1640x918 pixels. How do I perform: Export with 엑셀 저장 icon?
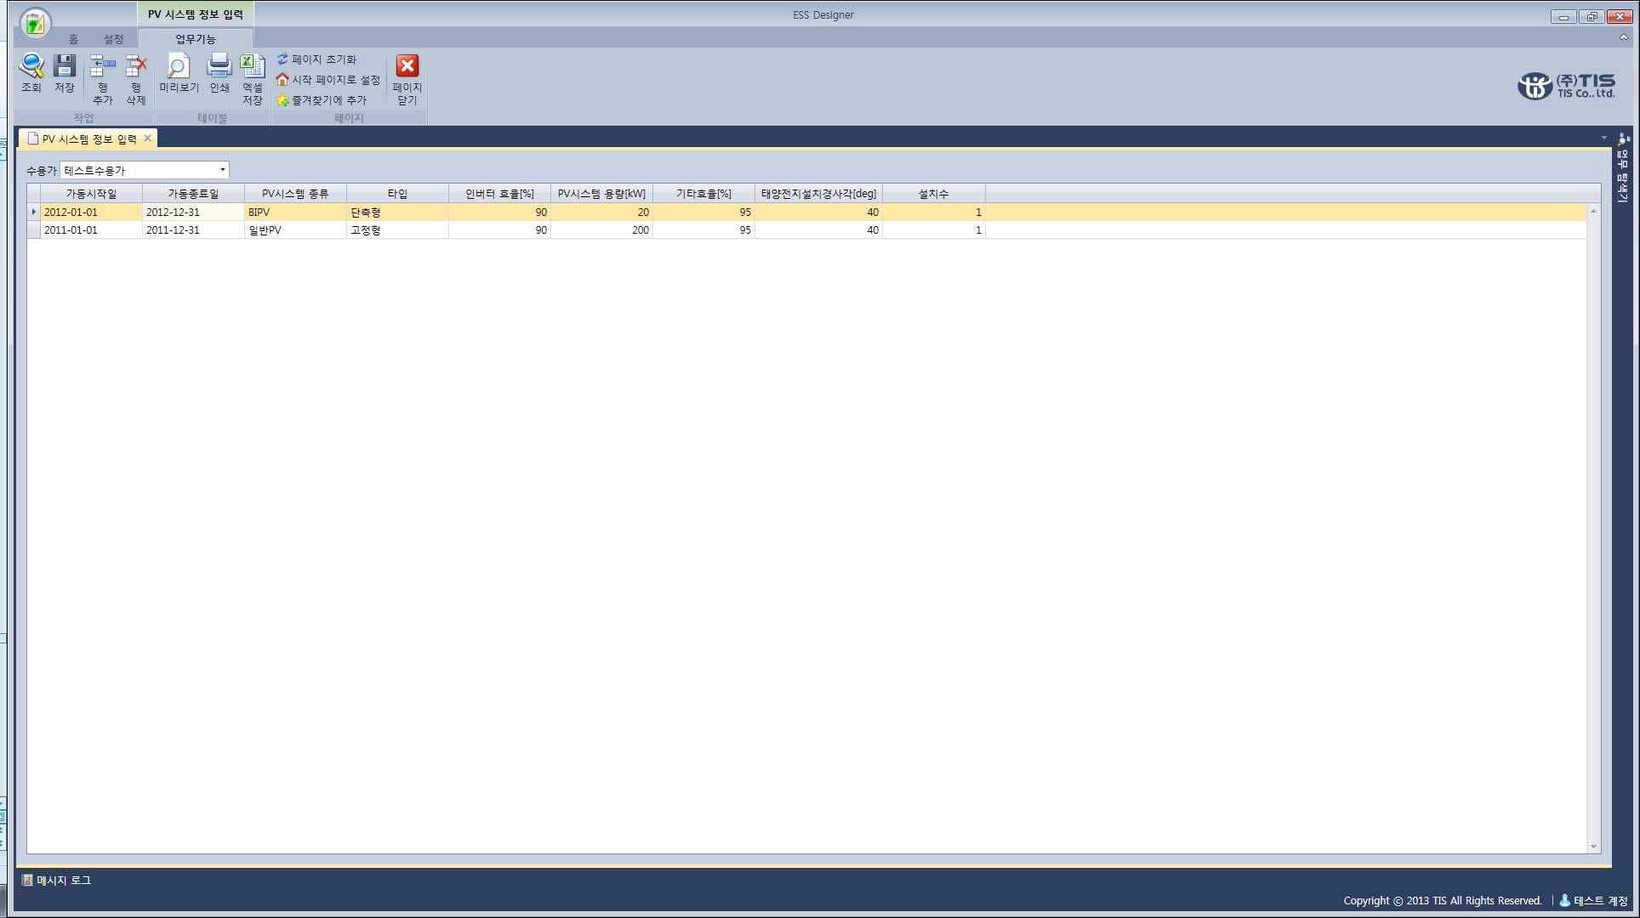[253, 66]
